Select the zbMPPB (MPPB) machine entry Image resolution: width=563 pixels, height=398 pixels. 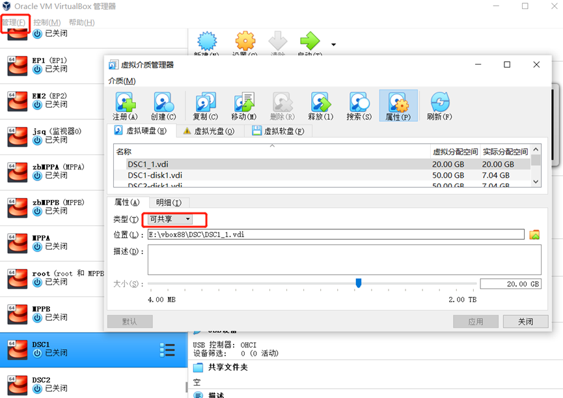click(x=52, y=208)
